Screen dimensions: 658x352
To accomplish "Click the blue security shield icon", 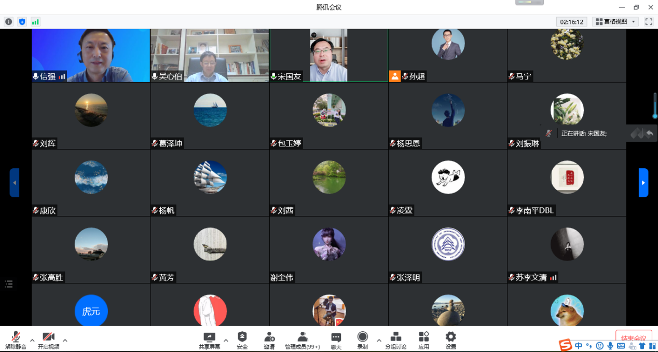I will [x=22, y=22].
